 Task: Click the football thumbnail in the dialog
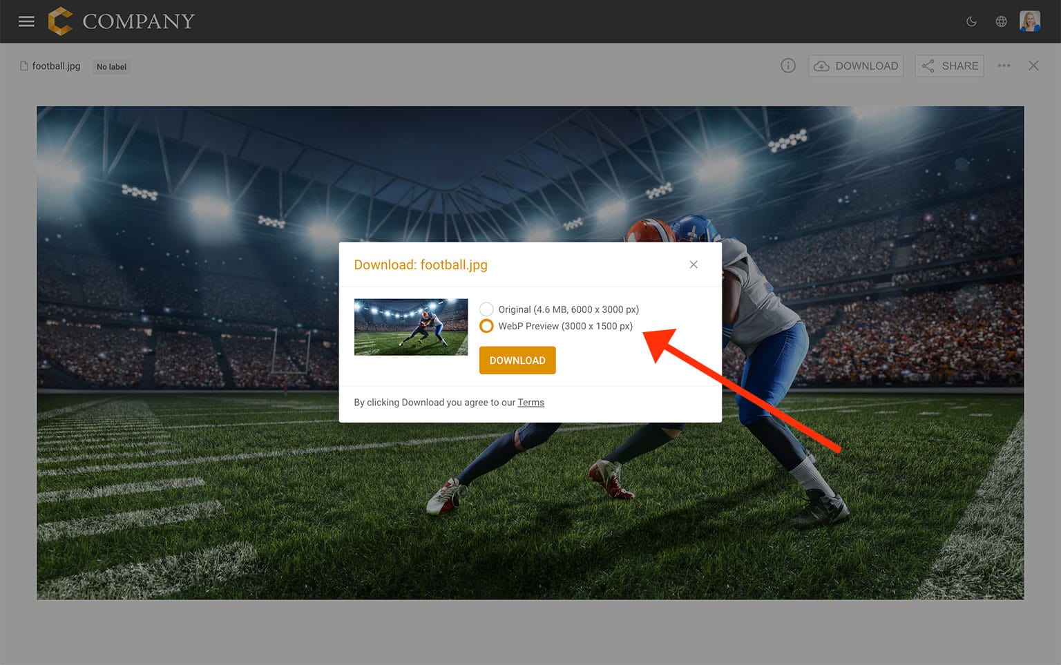(411, 327)
